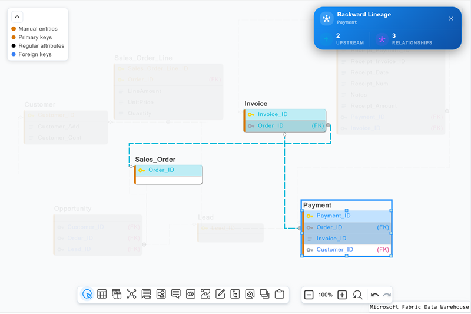Click the dimmed Lead entity title
Viewport: 471px width, 314px height.
pos(205,217)
